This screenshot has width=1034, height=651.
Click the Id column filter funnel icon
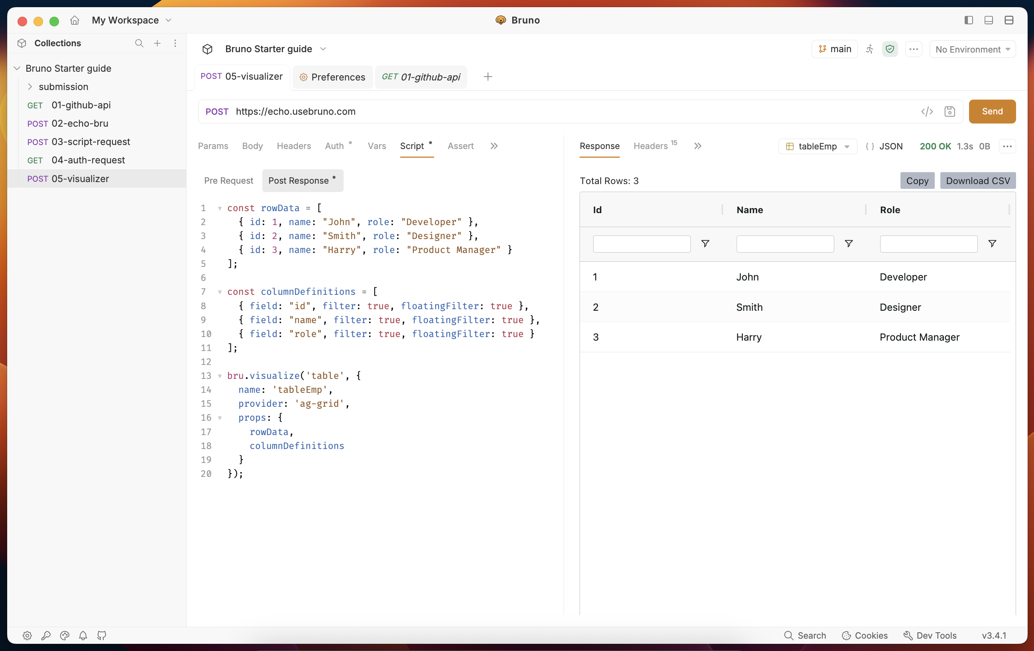(x=705, y=244)
